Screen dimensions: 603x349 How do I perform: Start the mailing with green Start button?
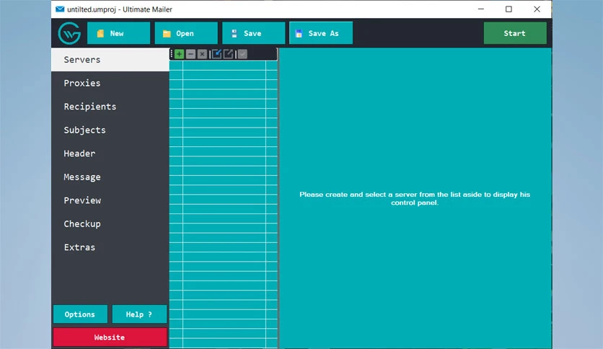[515, 33]
